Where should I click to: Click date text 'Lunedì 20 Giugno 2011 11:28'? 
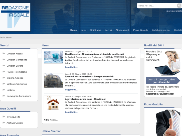[x=78, y=74]
